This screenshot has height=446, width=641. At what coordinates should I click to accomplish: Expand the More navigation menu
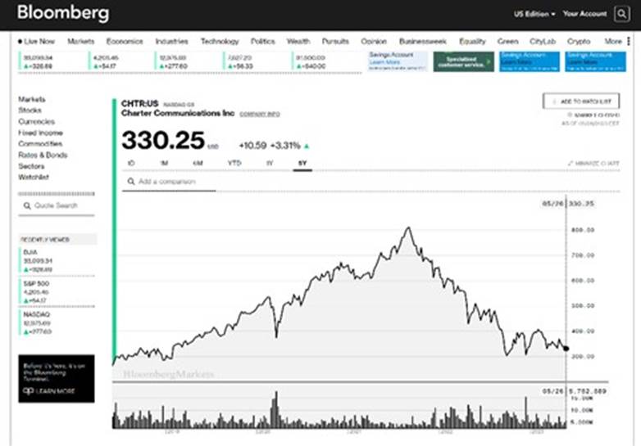[612, 41]
